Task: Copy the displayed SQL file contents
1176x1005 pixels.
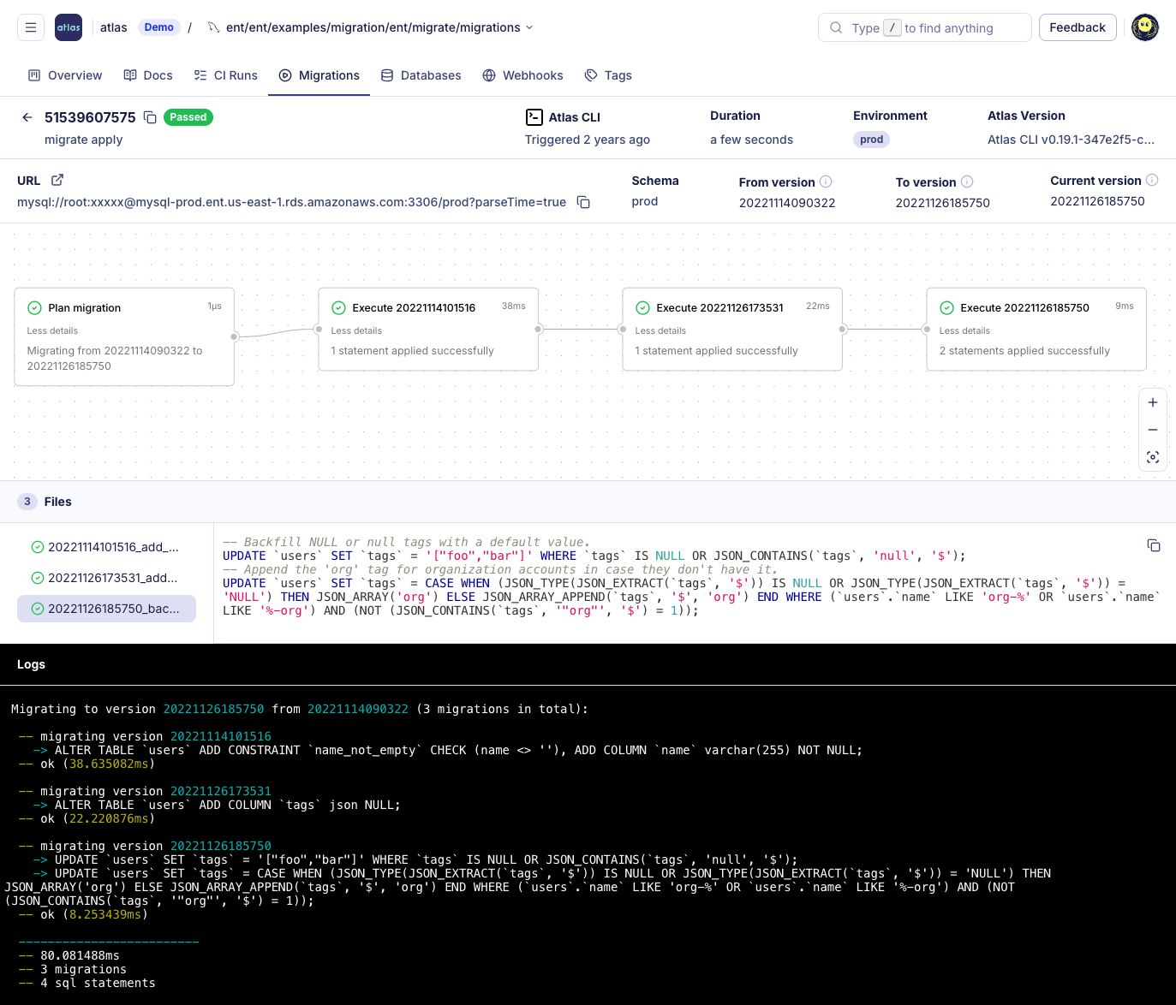Action: click(1154, 545)
